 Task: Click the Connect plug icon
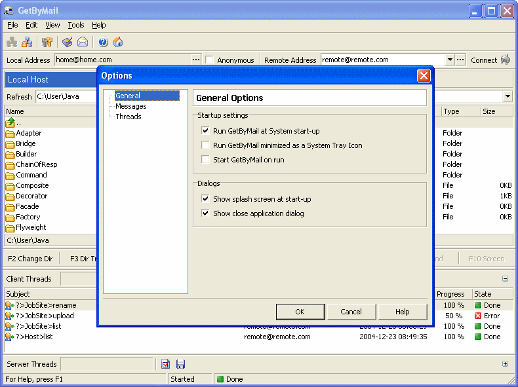pos(506,60)
